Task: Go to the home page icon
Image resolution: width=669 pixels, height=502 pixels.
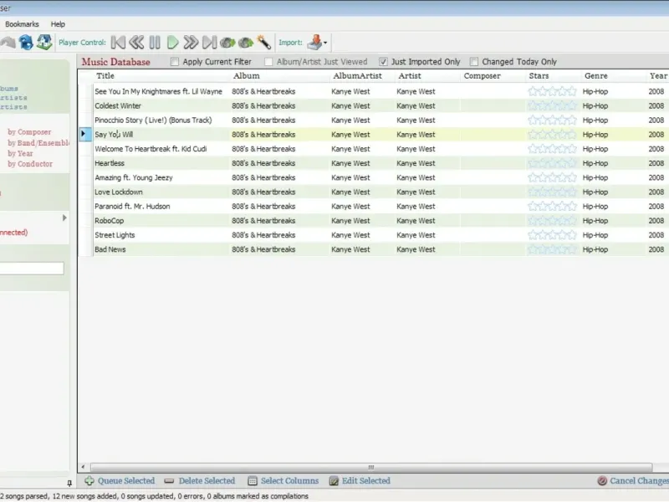Action: click(x=44, y=43)
